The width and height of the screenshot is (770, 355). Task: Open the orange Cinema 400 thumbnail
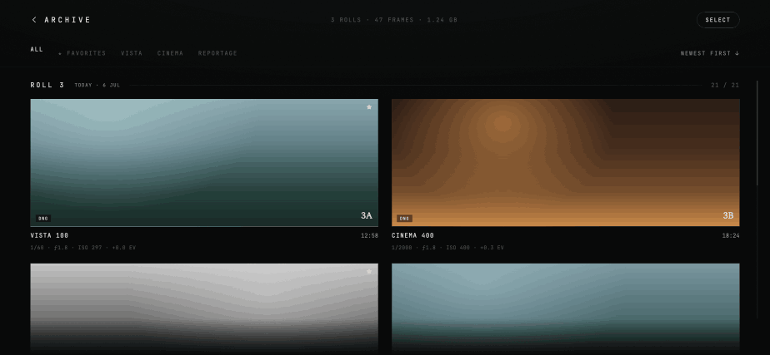point(566,163)
